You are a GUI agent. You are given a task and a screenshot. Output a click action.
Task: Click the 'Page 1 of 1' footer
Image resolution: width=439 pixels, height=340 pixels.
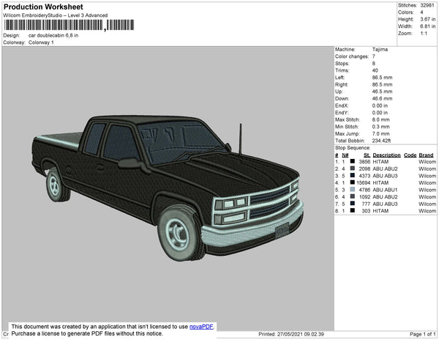(x=422, y=334)
